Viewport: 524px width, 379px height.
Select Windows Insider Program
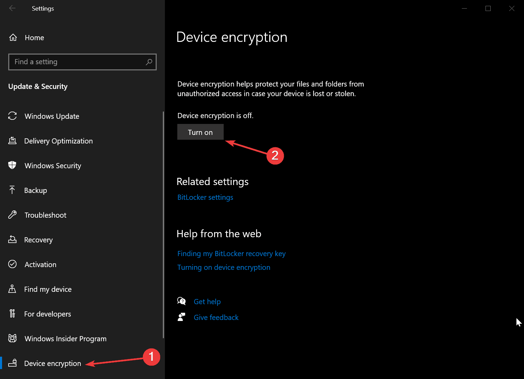[65, 339]
